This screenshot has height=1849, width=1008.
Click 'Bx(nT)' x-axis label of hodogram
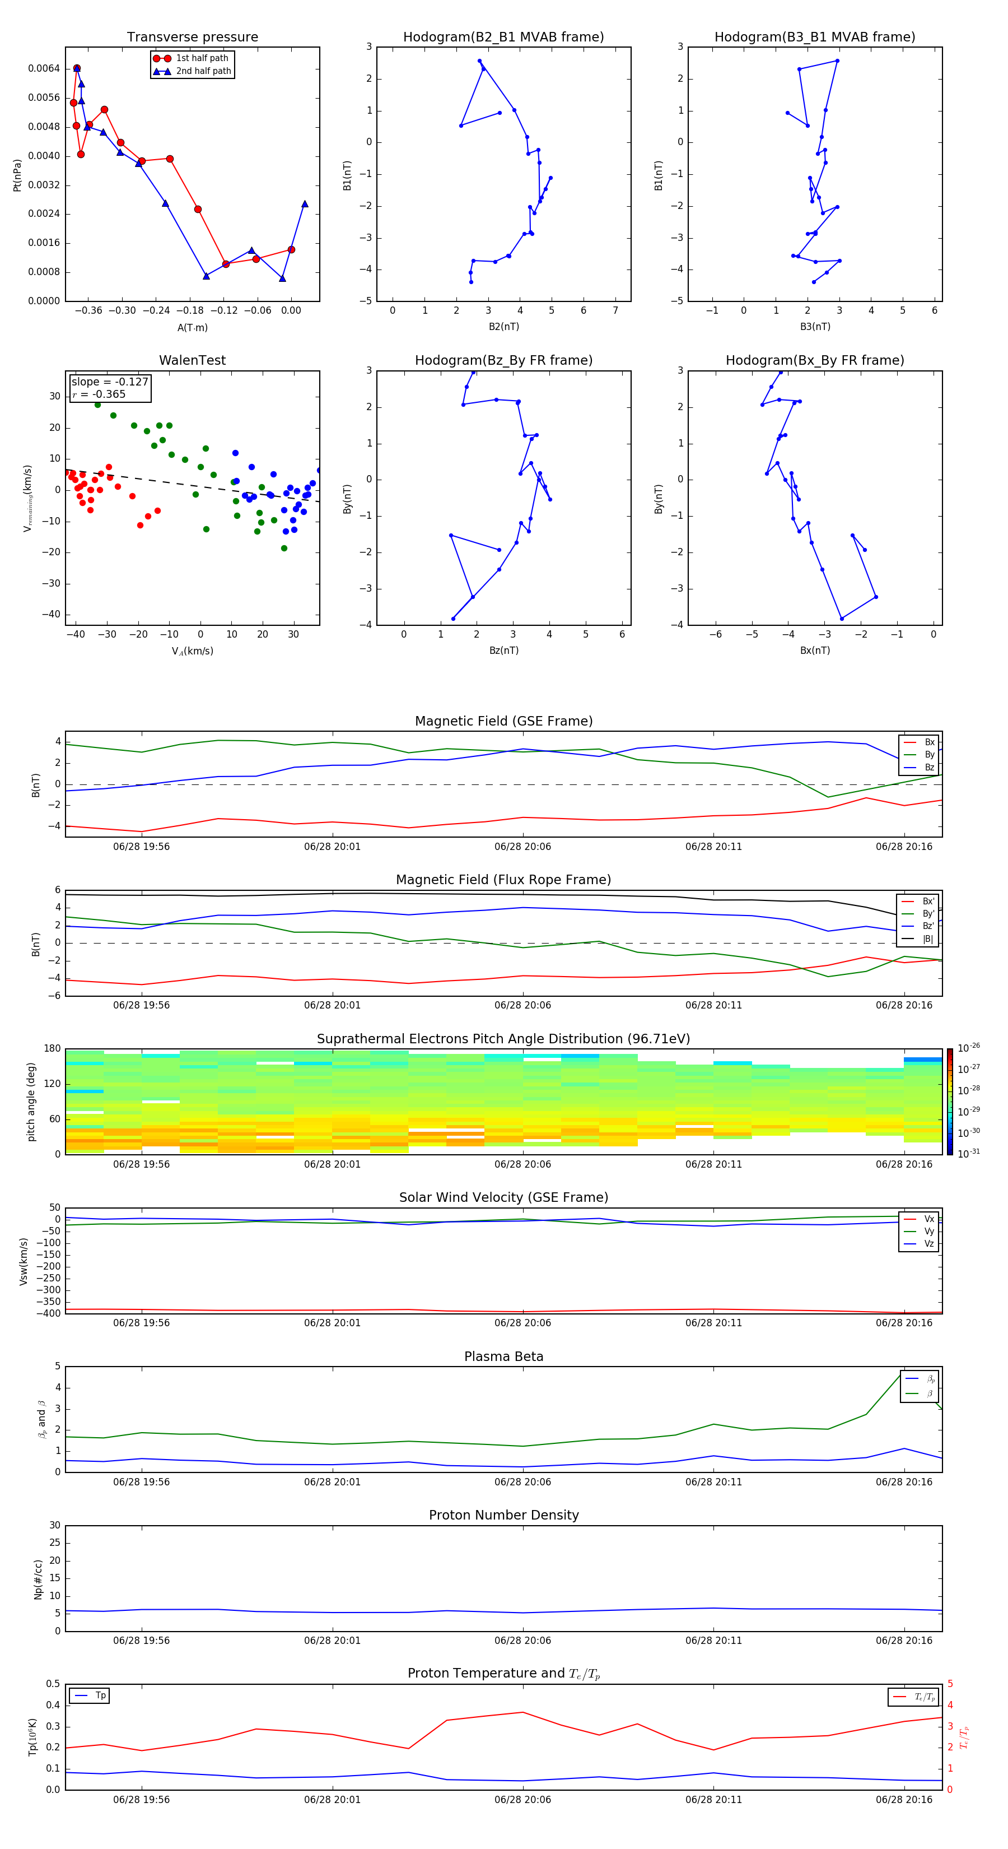pos(815,651)
